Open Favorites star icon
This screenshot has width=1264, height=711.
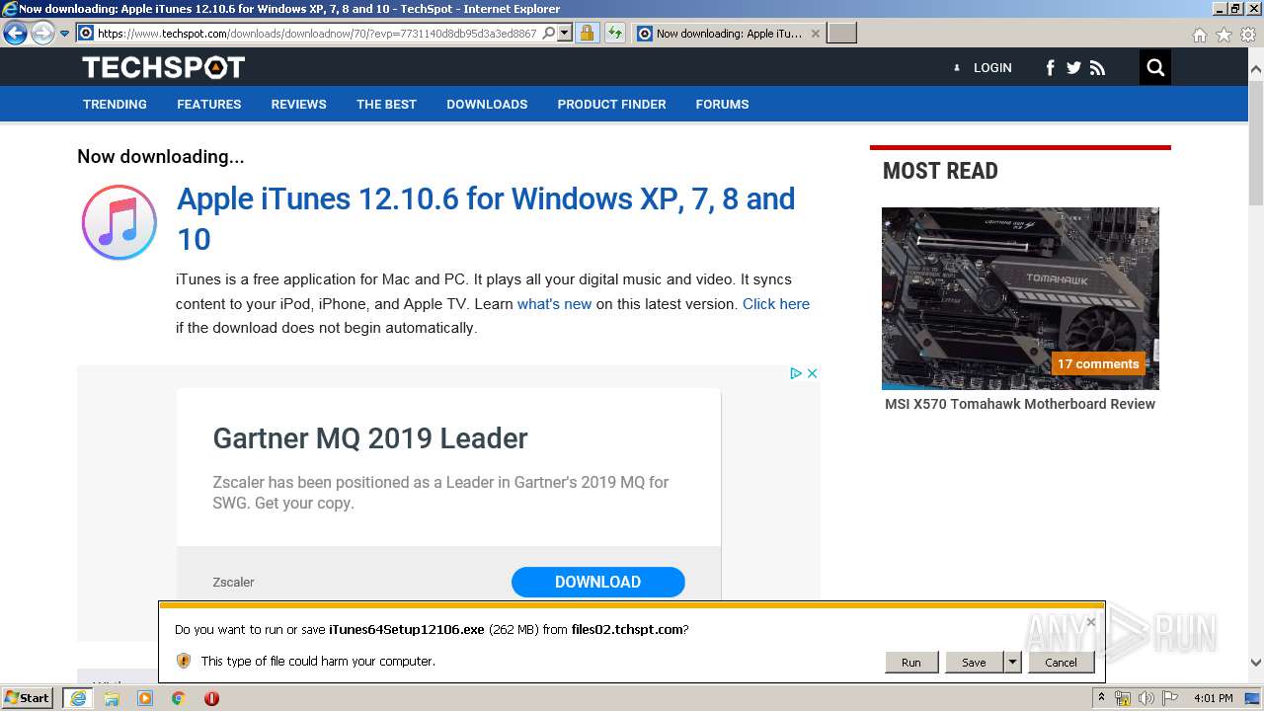coord(1224,35)
